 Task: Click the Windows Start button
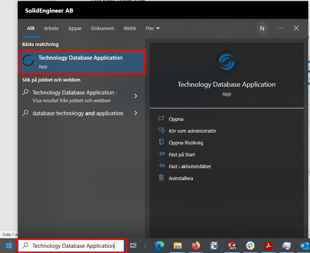click(9, 246)
